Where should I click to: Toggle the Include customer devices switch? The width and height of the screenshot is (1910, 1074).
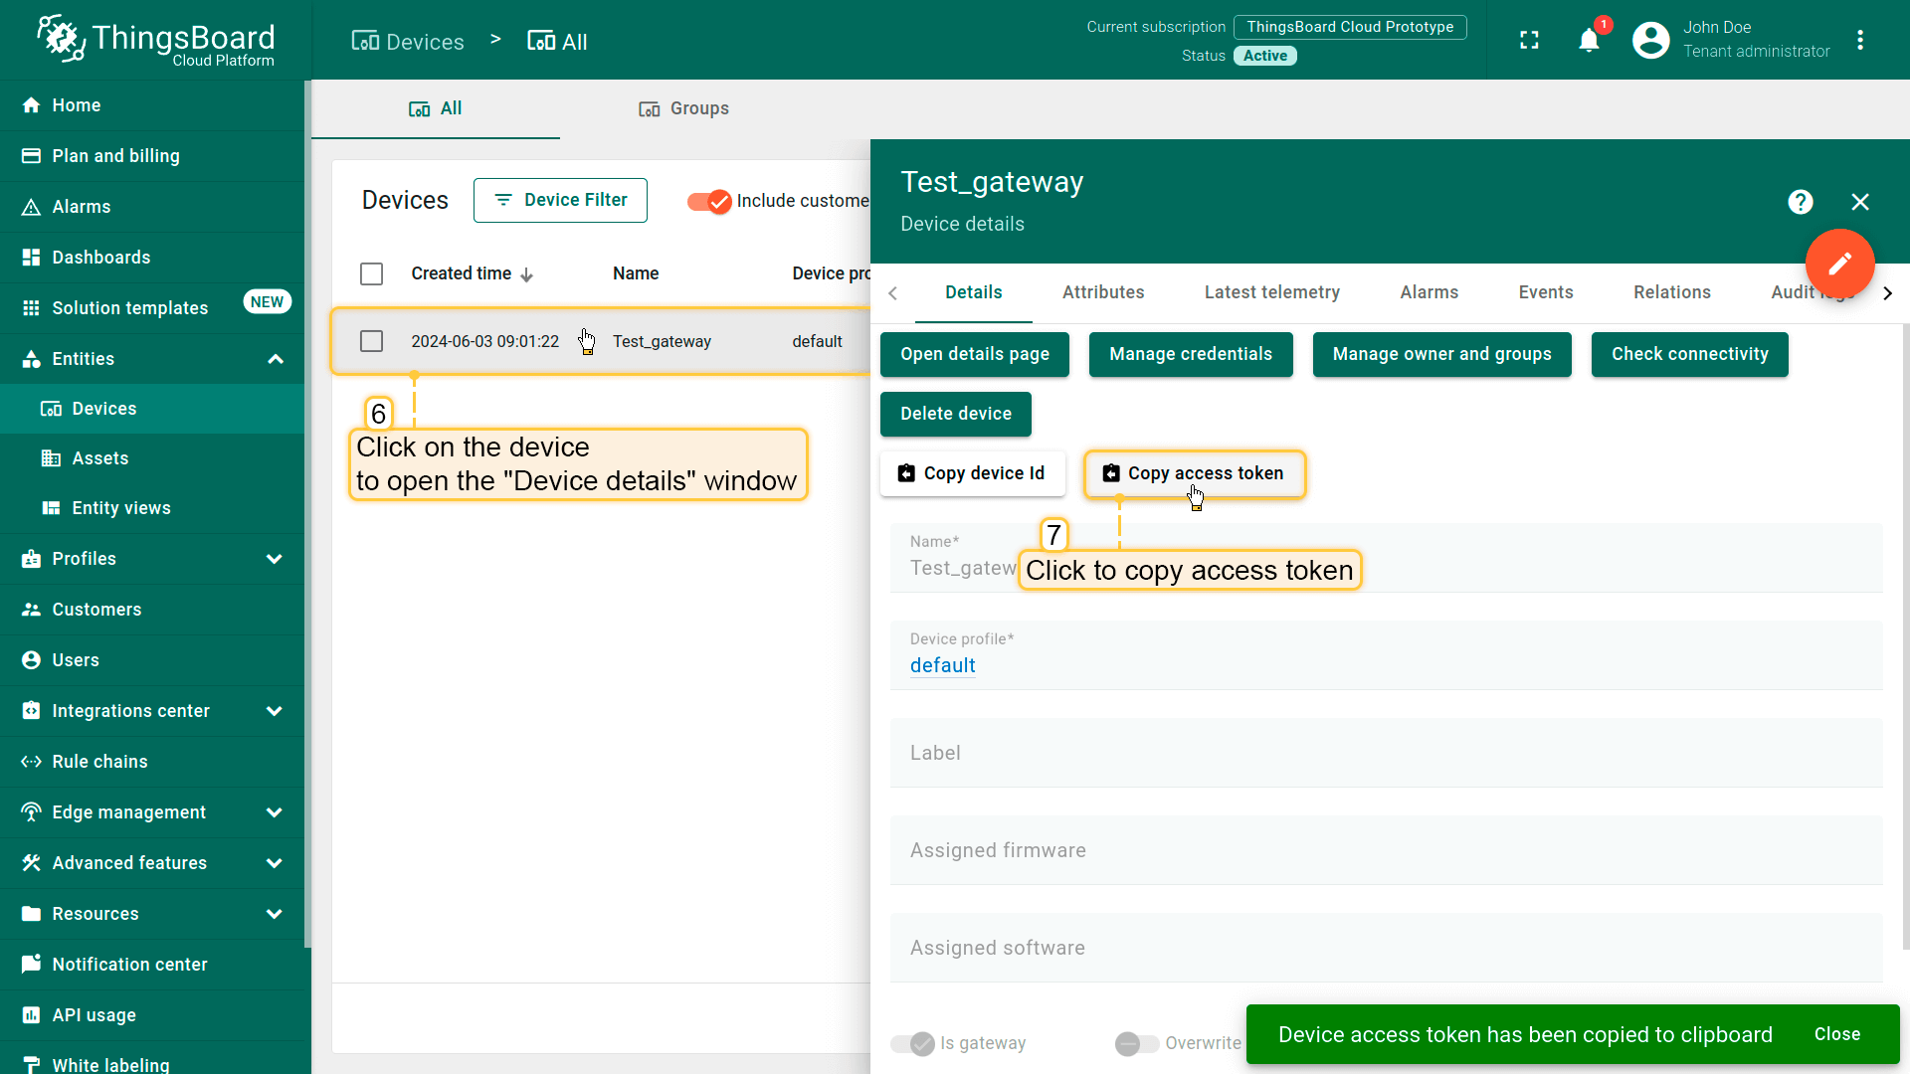pos(709,199)
